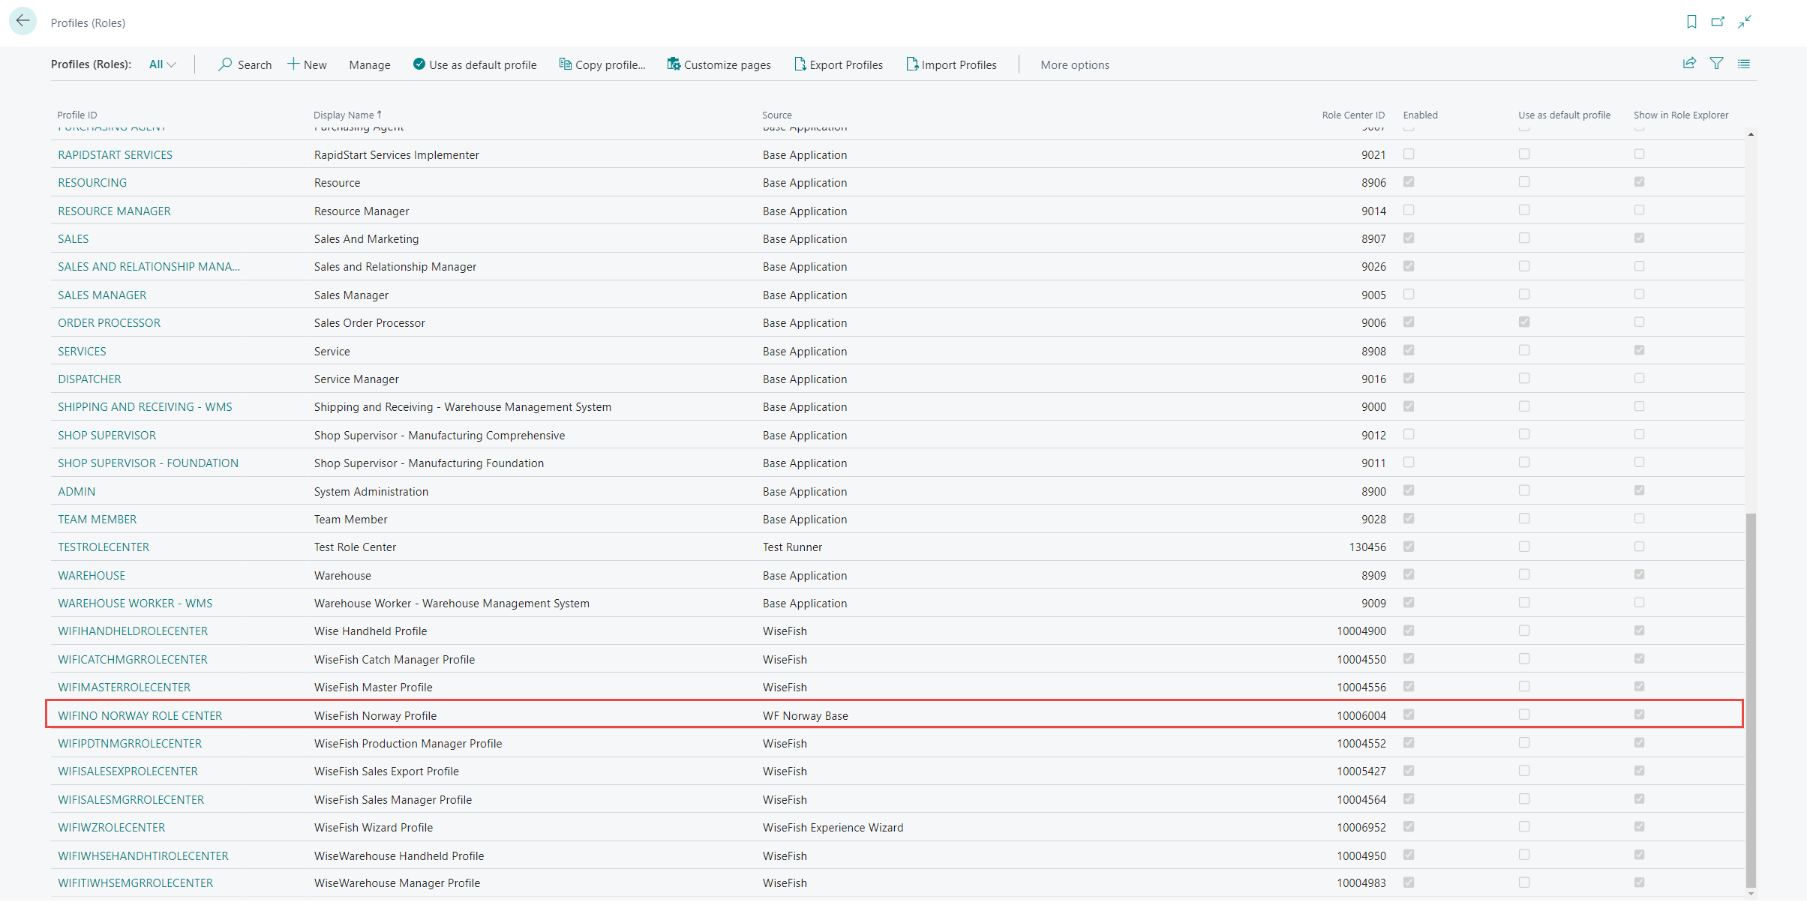Click the back arrow button

(23, 21)
